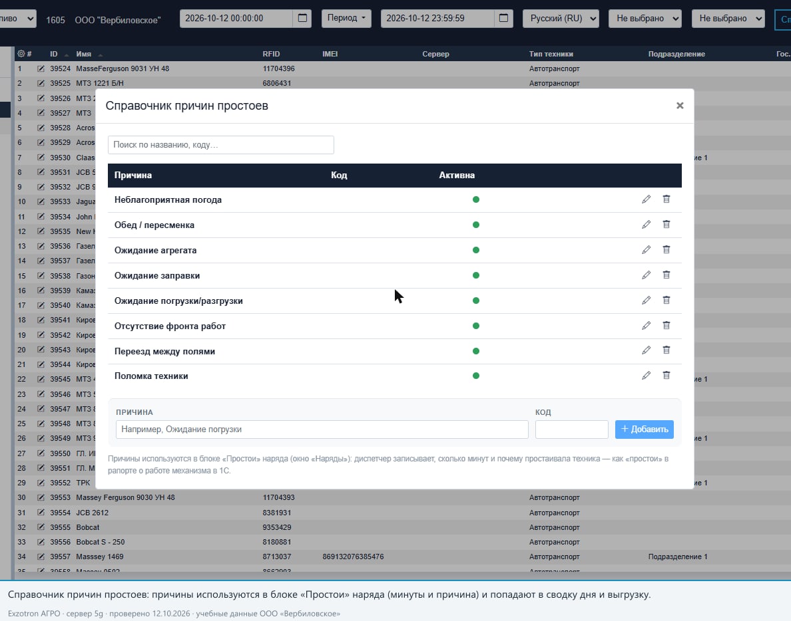Delete the «Неблагоприятная погода» reason

[666, 199]
